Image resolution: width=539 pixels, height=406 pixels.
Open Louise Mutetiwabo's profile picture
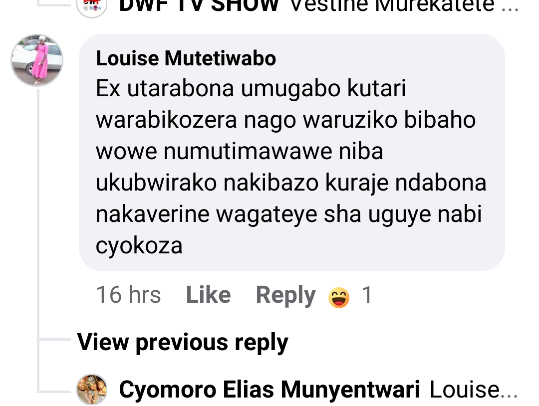click(37, 60)
